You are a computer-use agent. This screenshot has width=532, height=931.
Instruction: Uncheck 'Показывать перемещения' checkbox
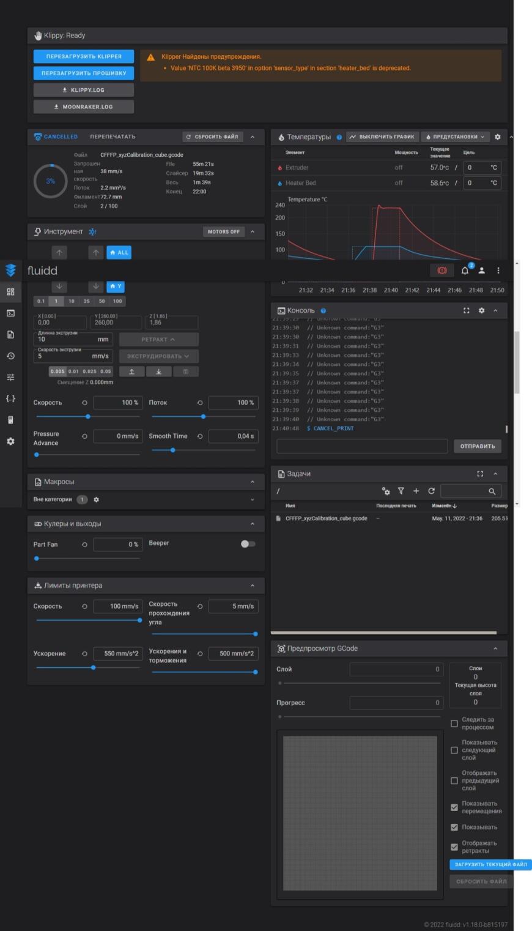tap(454, 807)
